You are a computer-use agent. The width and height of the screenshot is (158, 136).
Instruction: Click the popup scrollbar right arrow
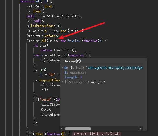pyautogui.click(x=141, y=129)
